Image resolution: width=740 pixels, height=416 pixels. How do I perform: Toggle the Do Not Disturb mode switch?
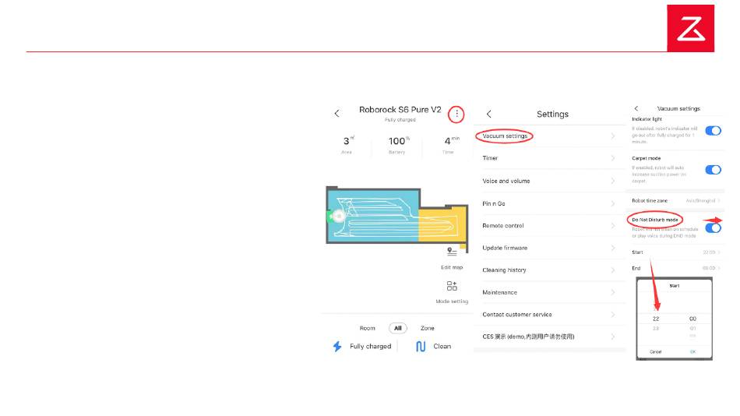(713, 228)
